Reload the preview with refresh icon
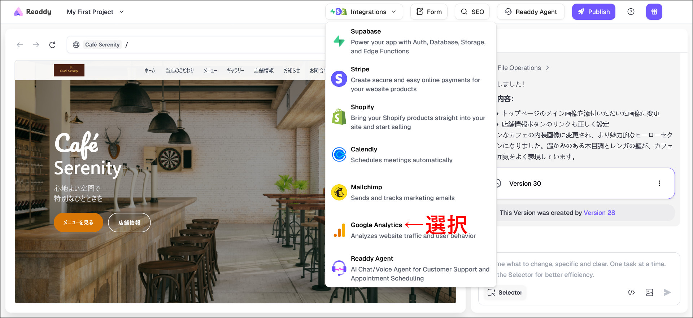Screen dimensions: 693x318 (52, 45)
